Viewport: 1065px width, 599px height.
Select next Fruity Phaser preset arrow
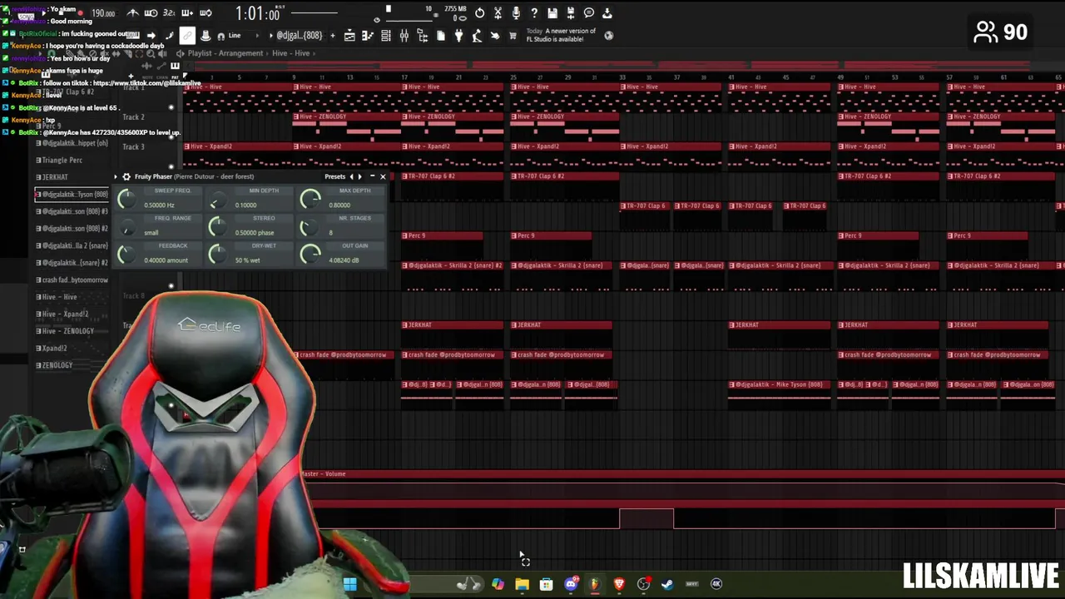[x=359, y=176]
